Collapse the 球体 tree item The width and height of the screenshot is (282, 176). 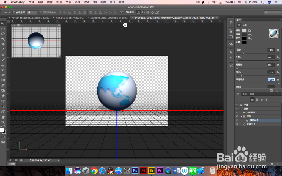(241, 116)
